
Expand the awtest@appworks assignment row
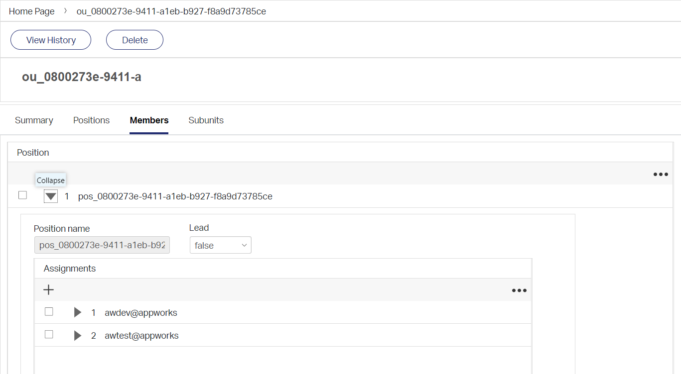click(x=77, y=336)
